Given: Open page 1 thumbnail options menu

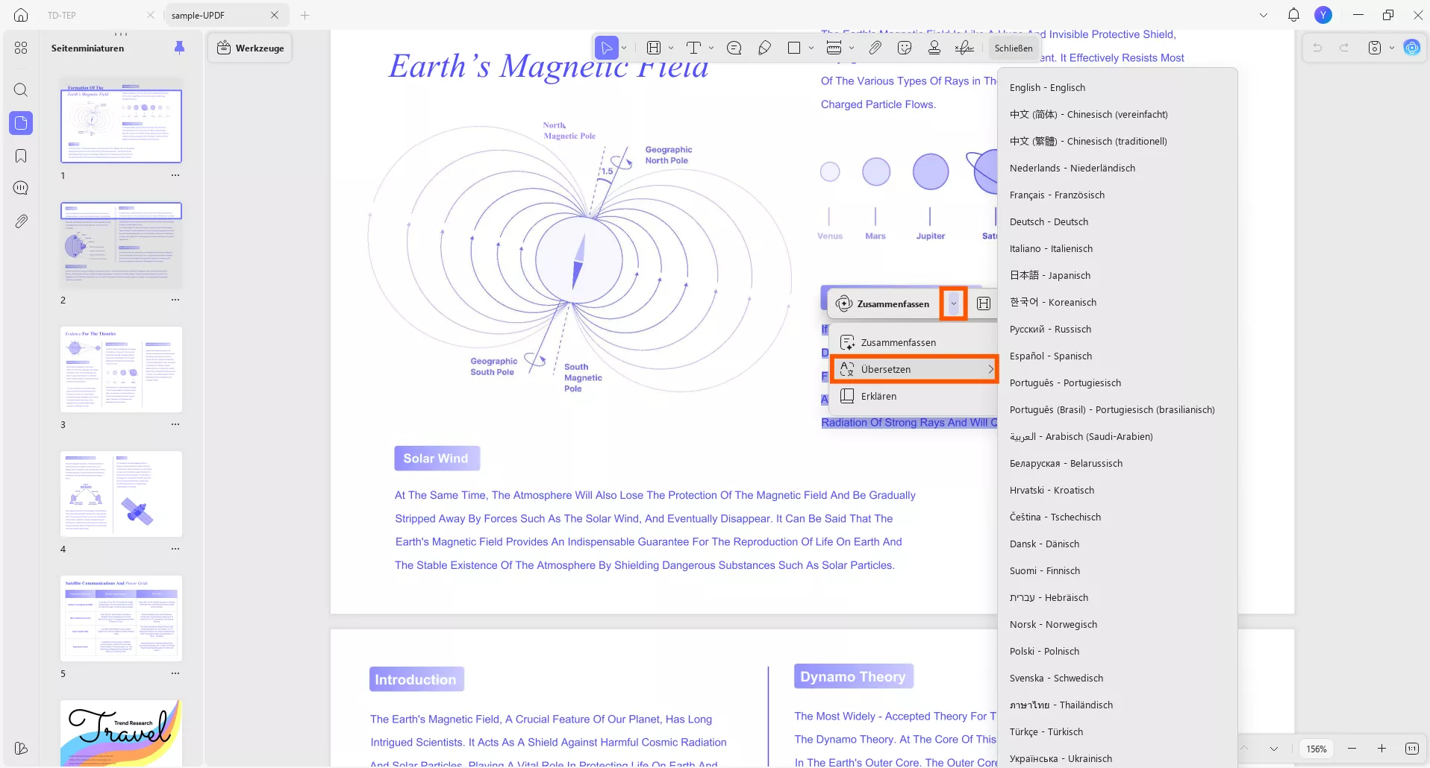Looking at the screenshot, I should click(175, 175).
